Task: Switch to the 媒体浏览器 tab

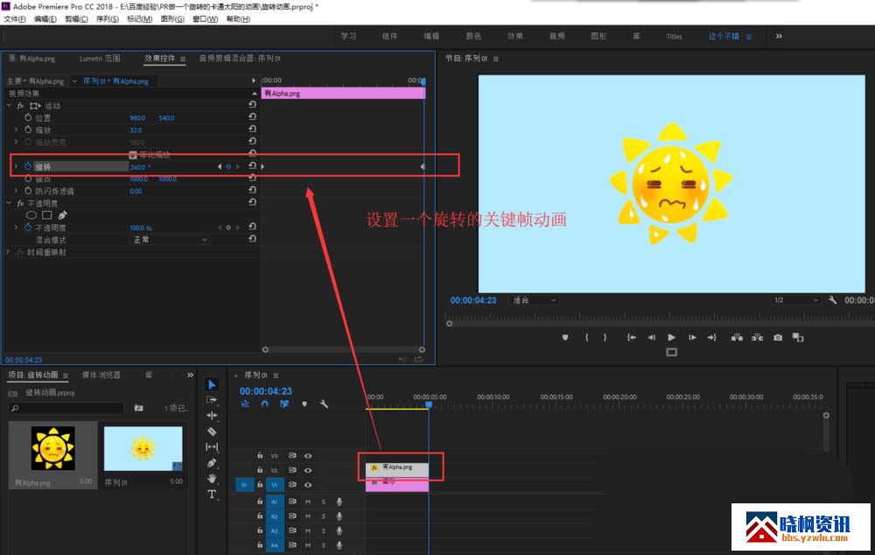Action: 101,375
